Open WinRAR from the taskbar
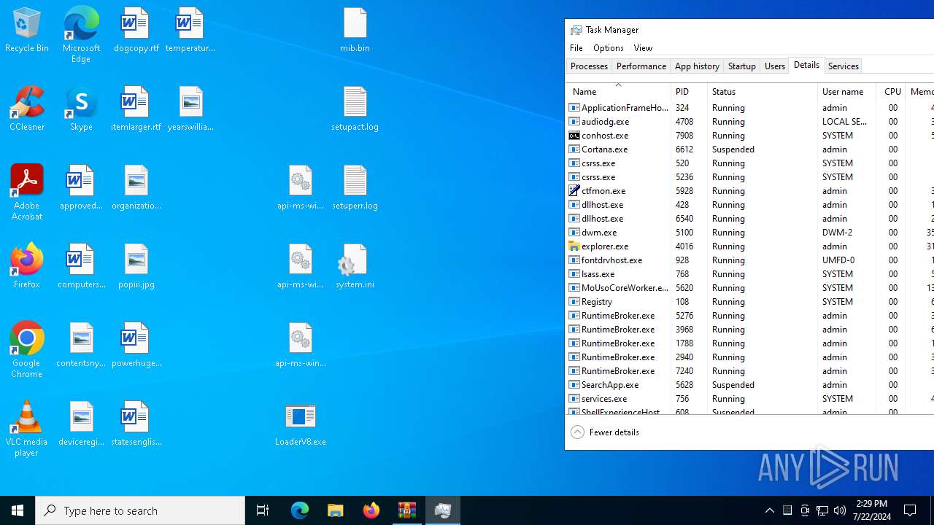This screenshot has width=934, height=525. tap(407, 510)
